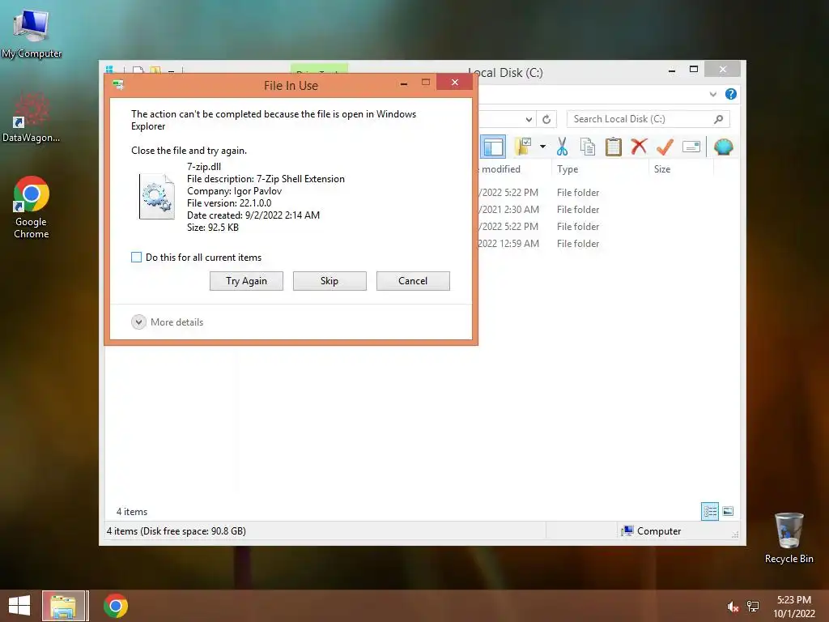
Task: Open My Computer desktop icon
Action: (32, 32)
